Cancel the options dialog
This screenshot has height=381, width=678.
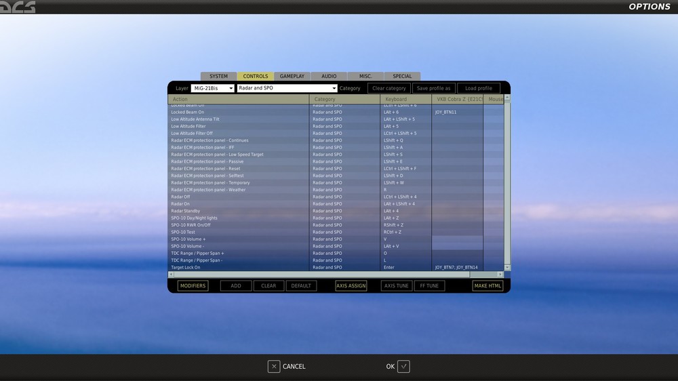click(x=287, y=366)
